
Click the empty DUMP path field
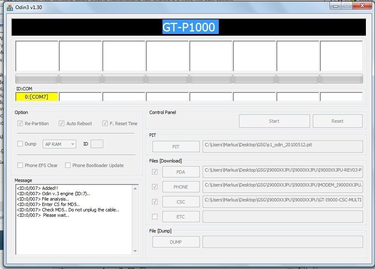tap(283, 242)
